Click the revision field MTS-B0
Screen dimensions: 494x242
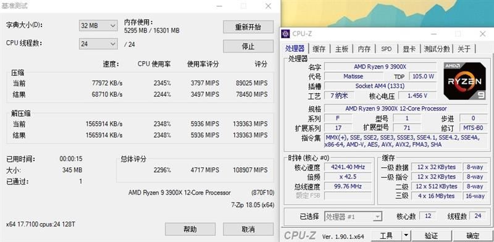click(x=474, y=128)
